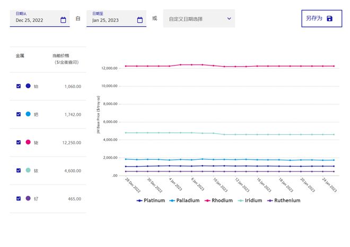350x247 pixels.
Task: Uncheck the platinum (铂) checkbox
Action: pos(19,86)
